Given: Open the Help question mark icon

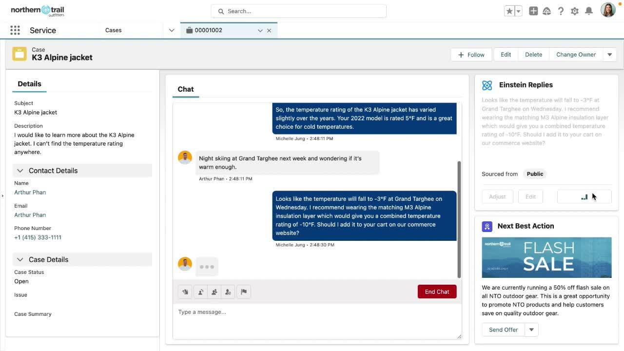Looking at the screenshot, I should point(561,11).
